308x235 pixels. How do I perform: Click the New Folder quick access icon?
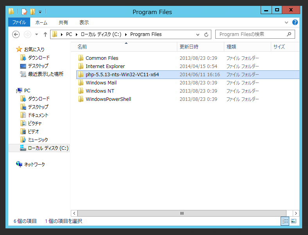coord(32,12)
